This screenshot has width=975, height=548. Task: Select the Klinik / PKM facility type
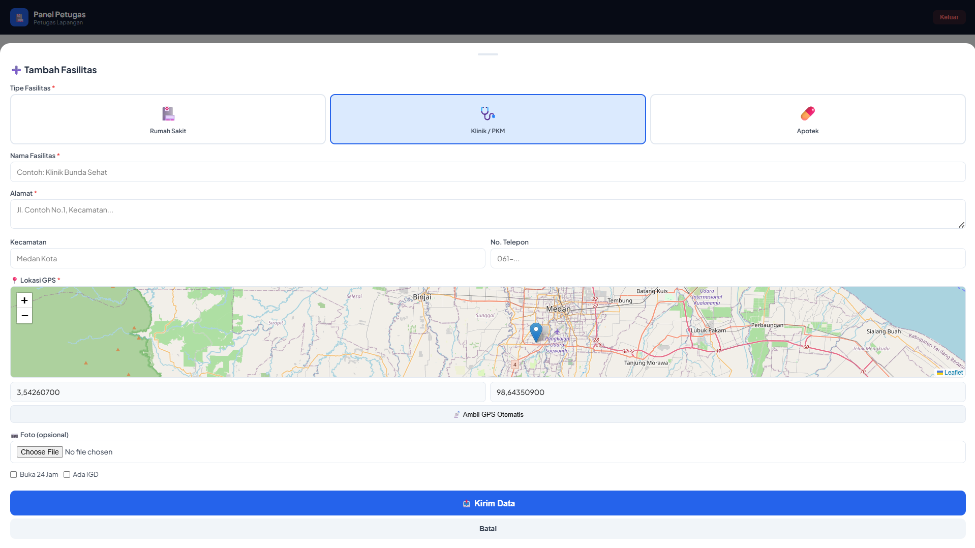[x=487, y=119]
